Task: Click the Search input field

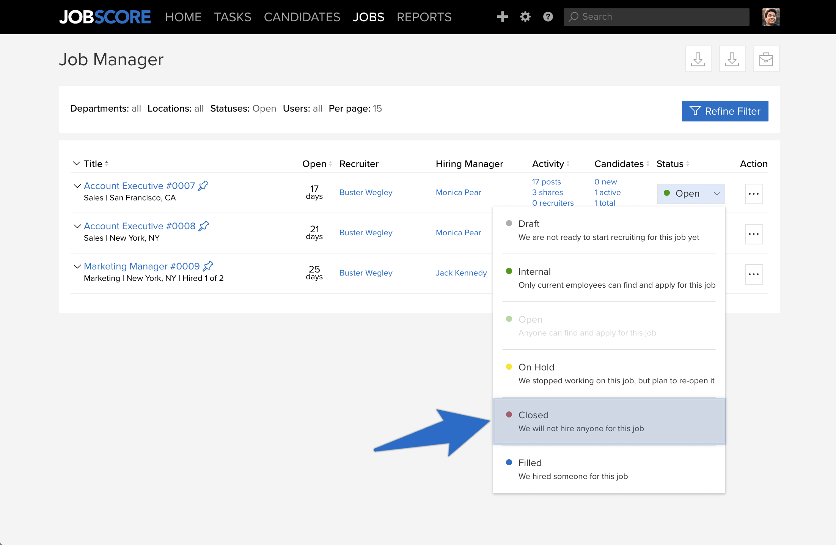Action: [x=656, y=17]
